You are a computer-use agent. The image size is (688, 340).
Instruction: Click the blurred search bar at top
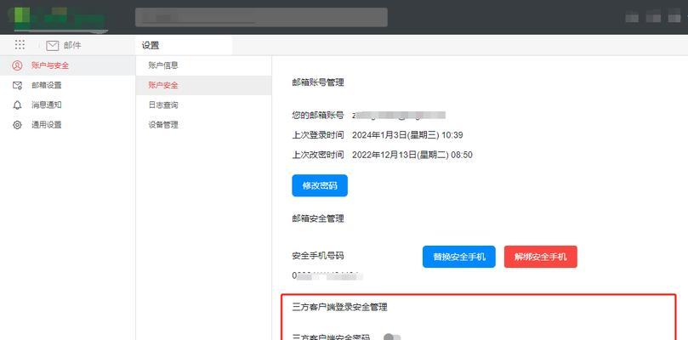pos(261,18)
